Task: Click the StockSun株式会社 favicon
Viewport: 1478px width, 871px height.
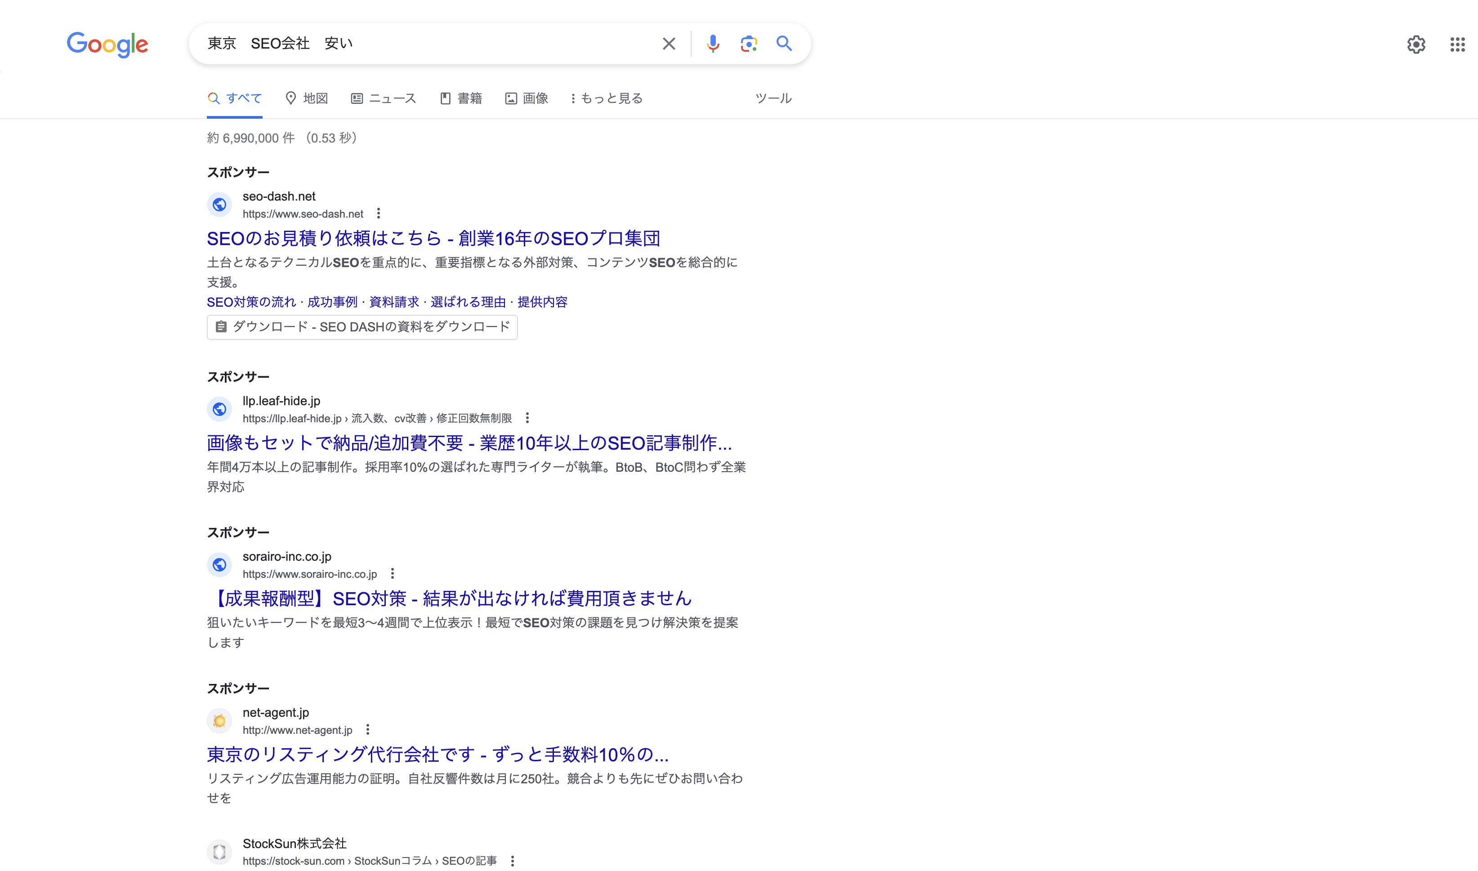Action: tap(219, 852)
